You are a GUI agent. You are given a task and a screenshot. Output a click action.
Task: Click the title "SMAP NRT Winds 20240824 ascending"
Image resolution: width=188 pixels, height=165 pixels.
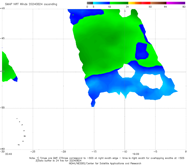click(x=31, y=4)
